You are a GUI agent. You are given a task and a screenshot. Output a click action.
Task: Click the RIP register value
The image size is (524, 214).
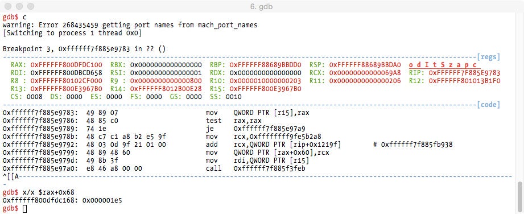coord(464,73)
